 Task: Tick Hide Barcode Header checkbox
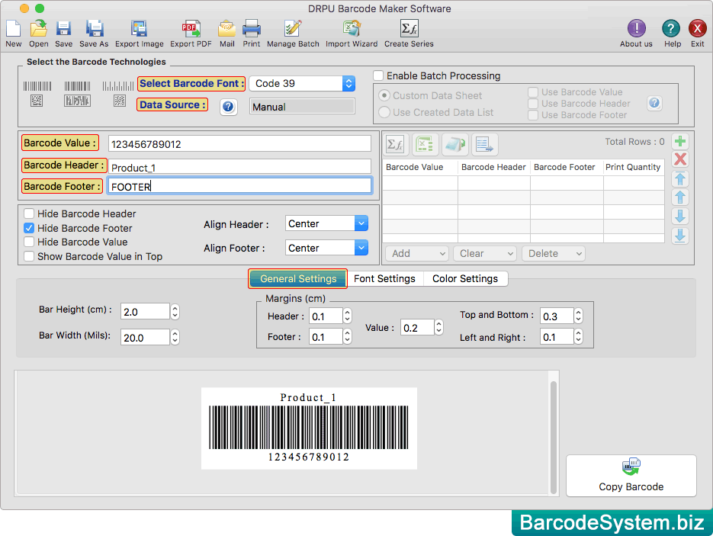click(29, 213)
